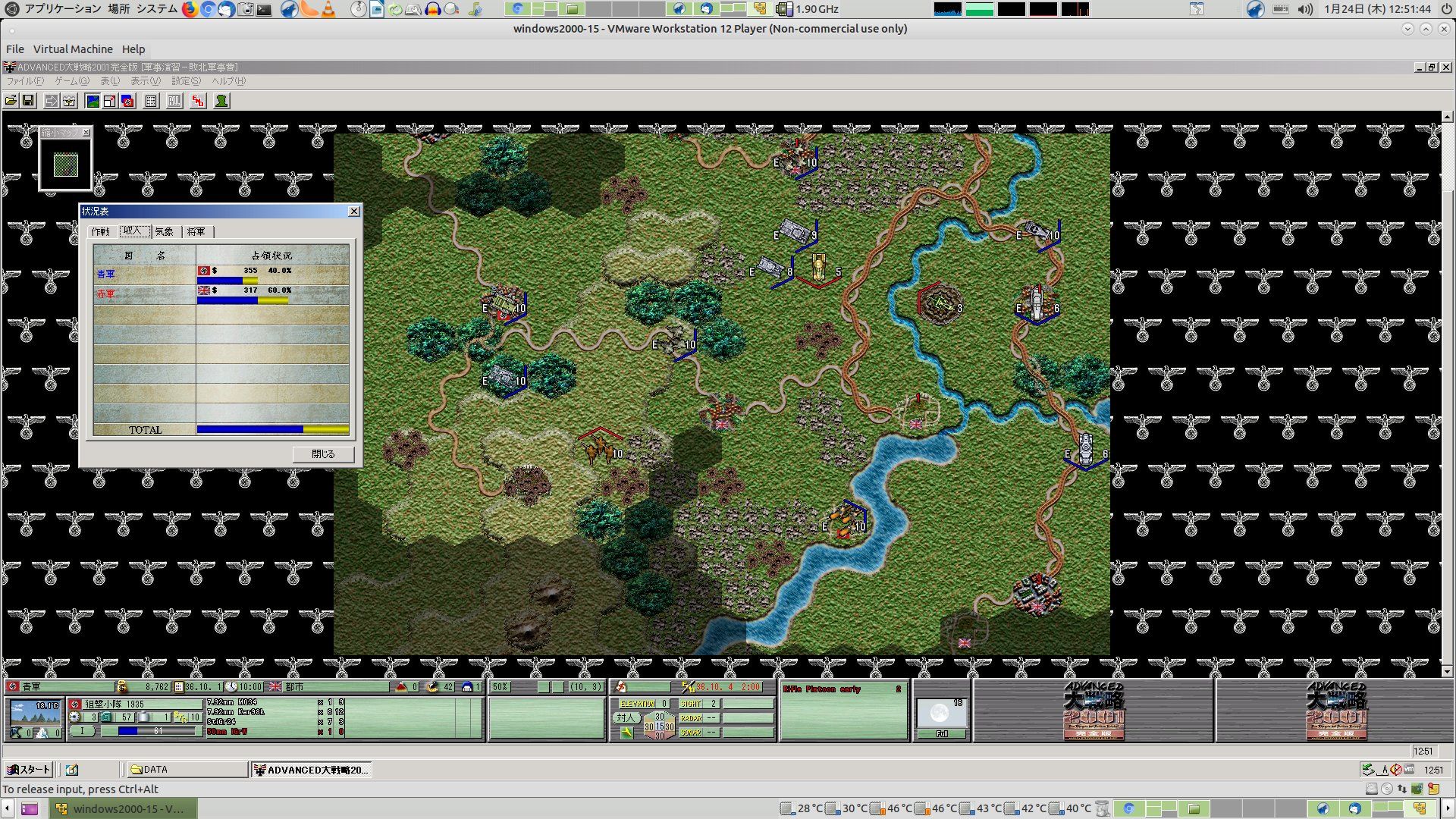Click the ALL units toolbar icon
Image resolution: width=1456 pixels, height=819 pixels.
tap(174, 101)
